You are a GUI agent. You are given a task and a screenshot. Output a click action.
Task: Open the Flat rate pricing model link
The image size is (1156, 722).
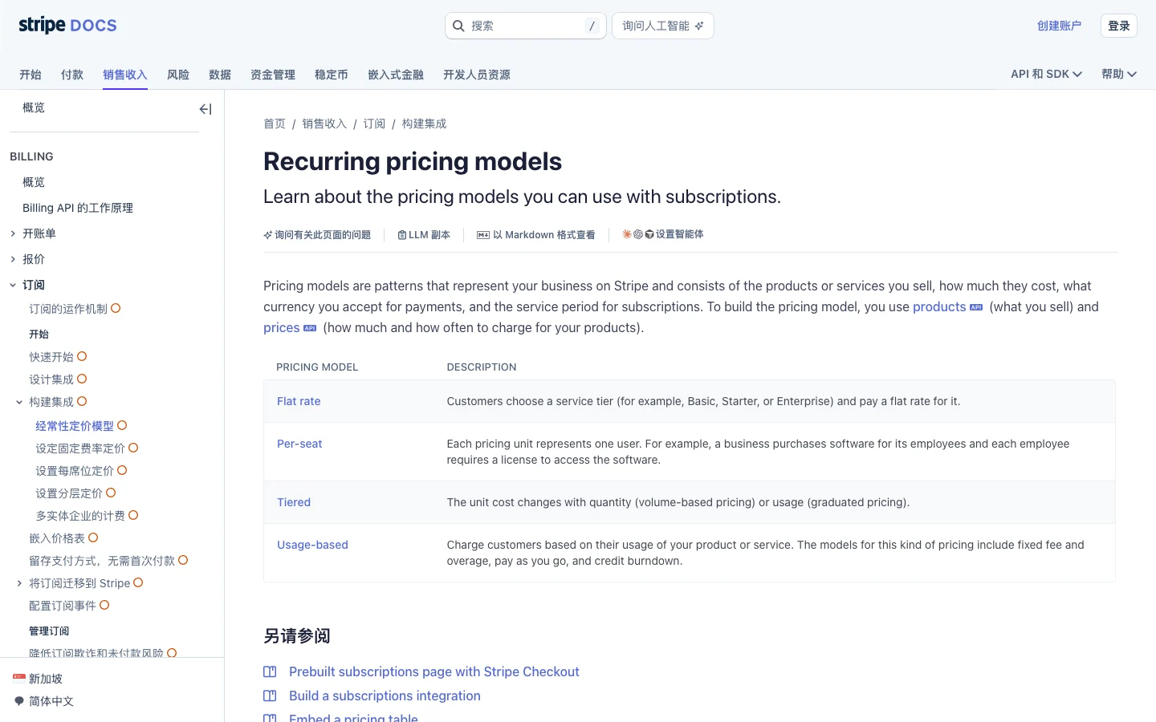point(299,401)
